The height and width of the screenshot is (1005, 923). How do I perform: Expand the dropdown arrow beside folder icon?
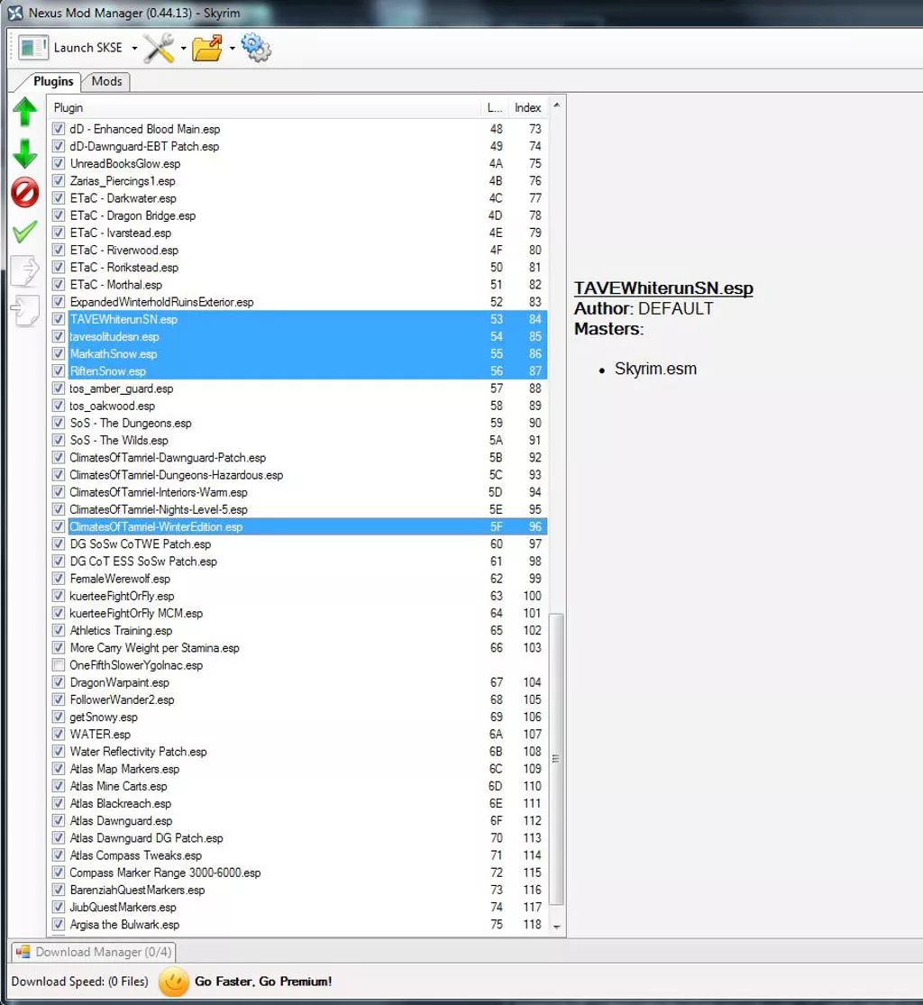click(232, 49)
